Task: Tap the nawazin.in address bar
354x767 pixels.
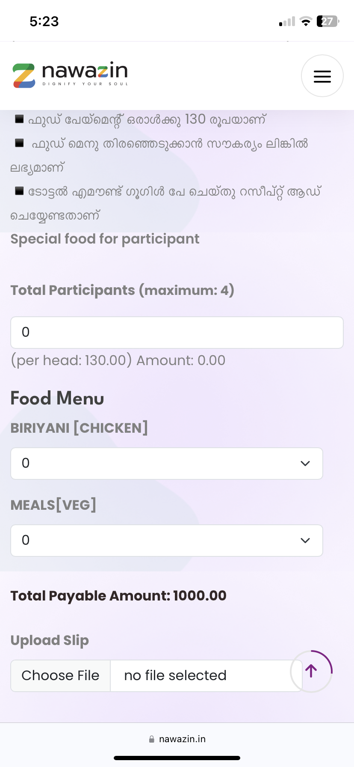Action: (x=177, y=739)
